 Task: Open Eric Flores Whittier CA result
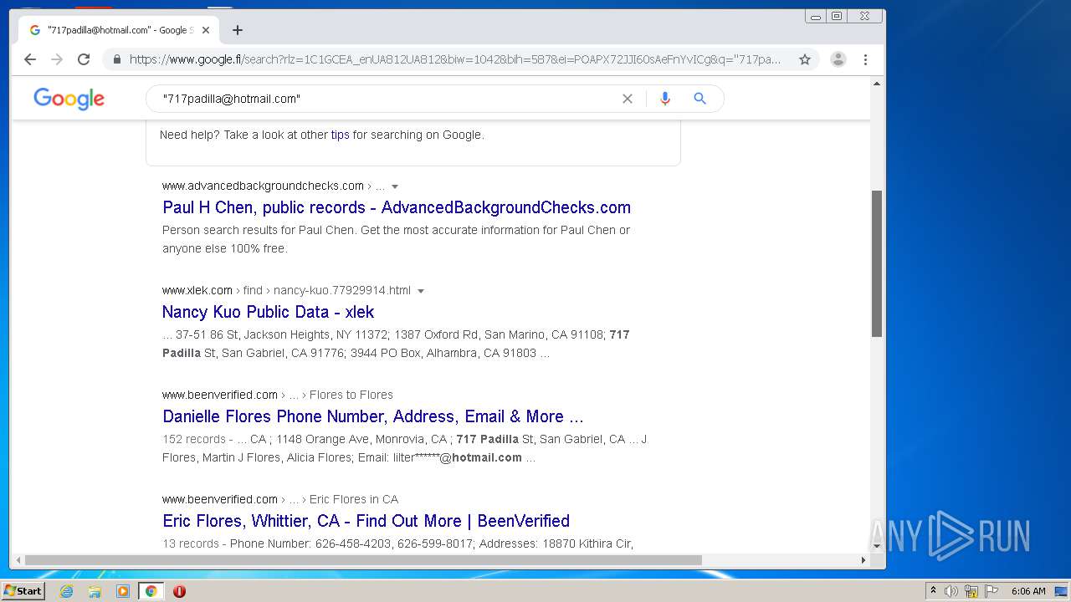pyautogui.click(x=366, y=521)
